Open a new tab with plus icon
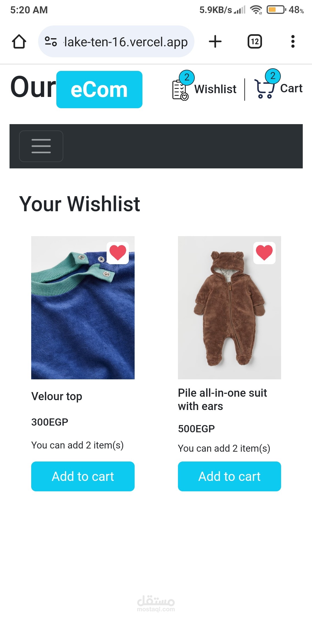This screenshot has height=625, width=312. click(215, 41)
